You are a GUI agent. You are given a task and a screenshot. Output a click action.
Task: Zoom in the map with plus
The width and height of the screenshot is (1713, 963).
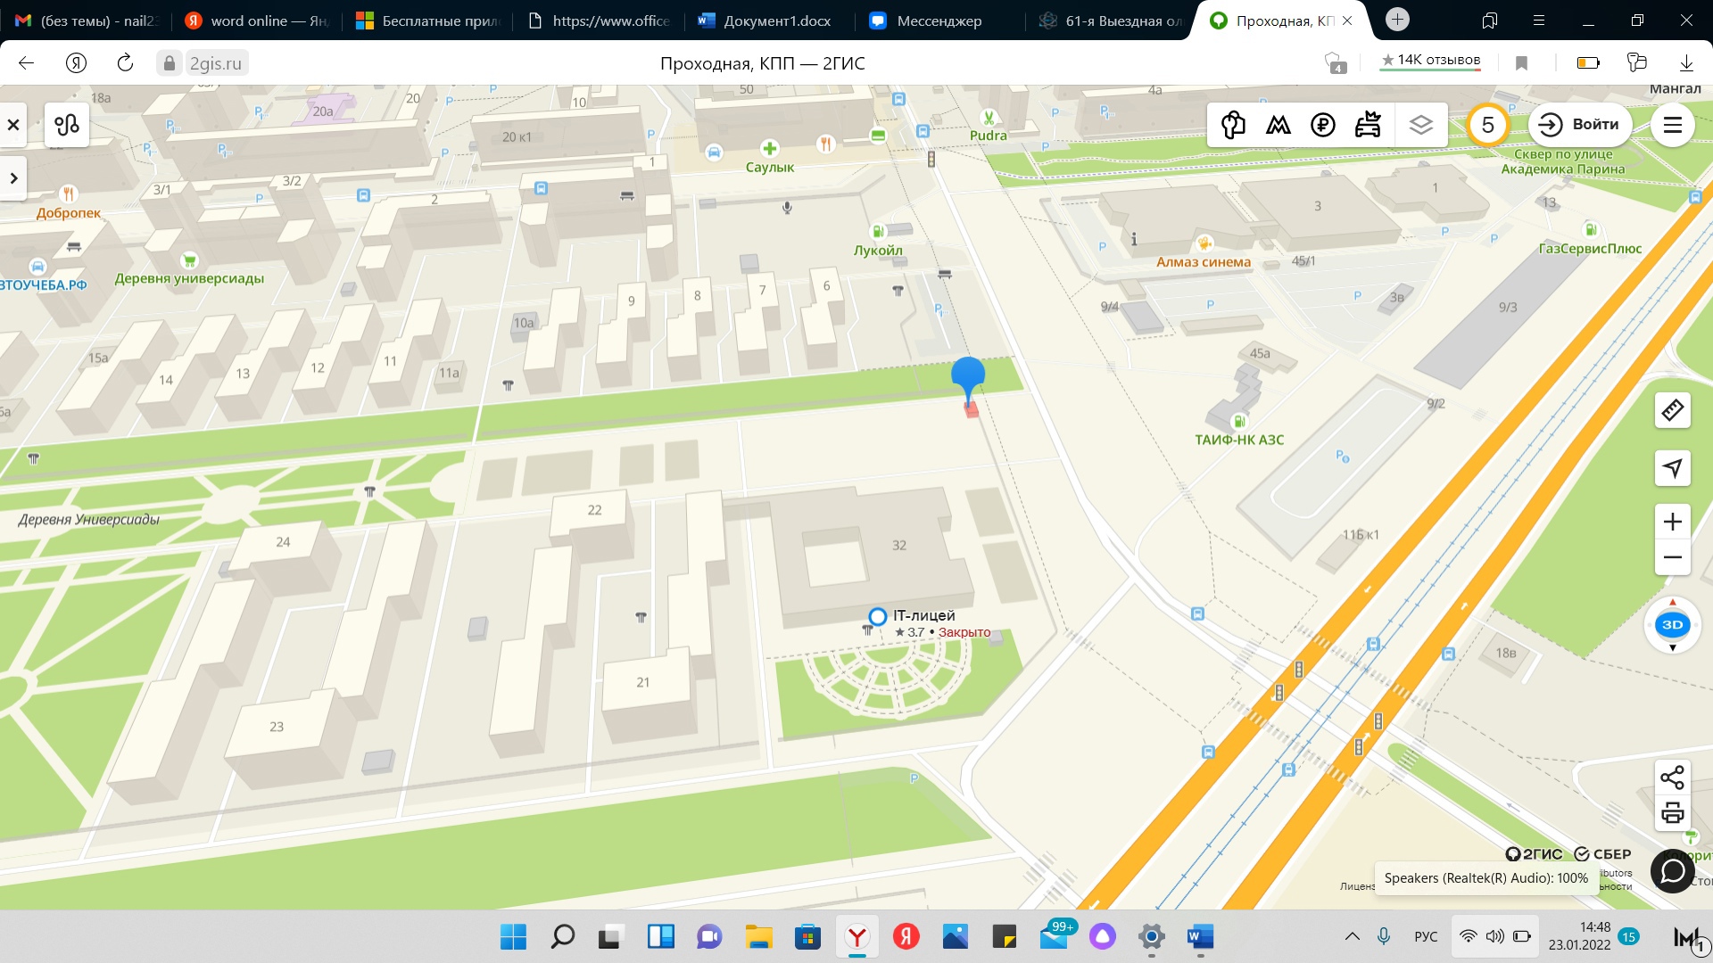(x=1672, y=522)
